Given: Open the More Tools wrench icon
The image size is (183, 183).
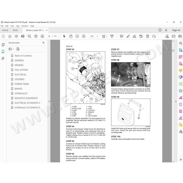Looking at the screenshot, I should coord(181,132).
